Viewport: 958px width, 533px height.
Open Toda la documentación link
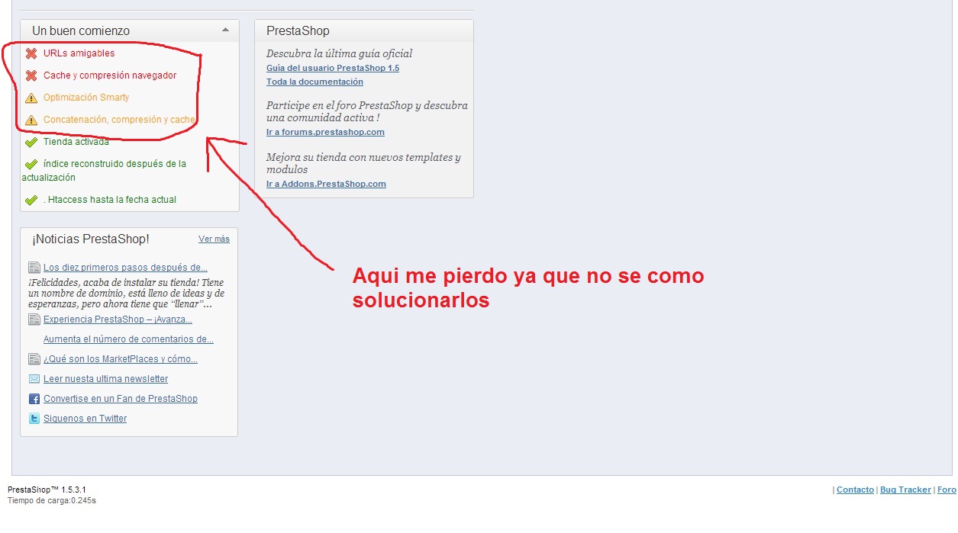coord(314,82)
